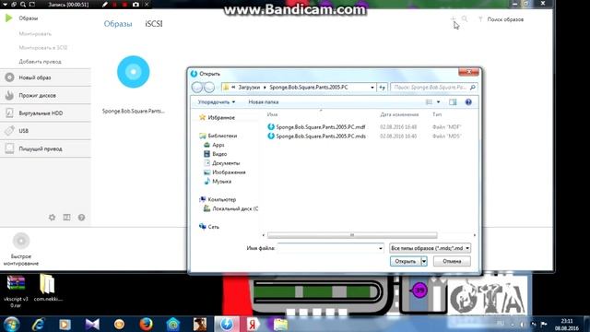Click Bandicam pencil draw icon

[x=105, y=5]
